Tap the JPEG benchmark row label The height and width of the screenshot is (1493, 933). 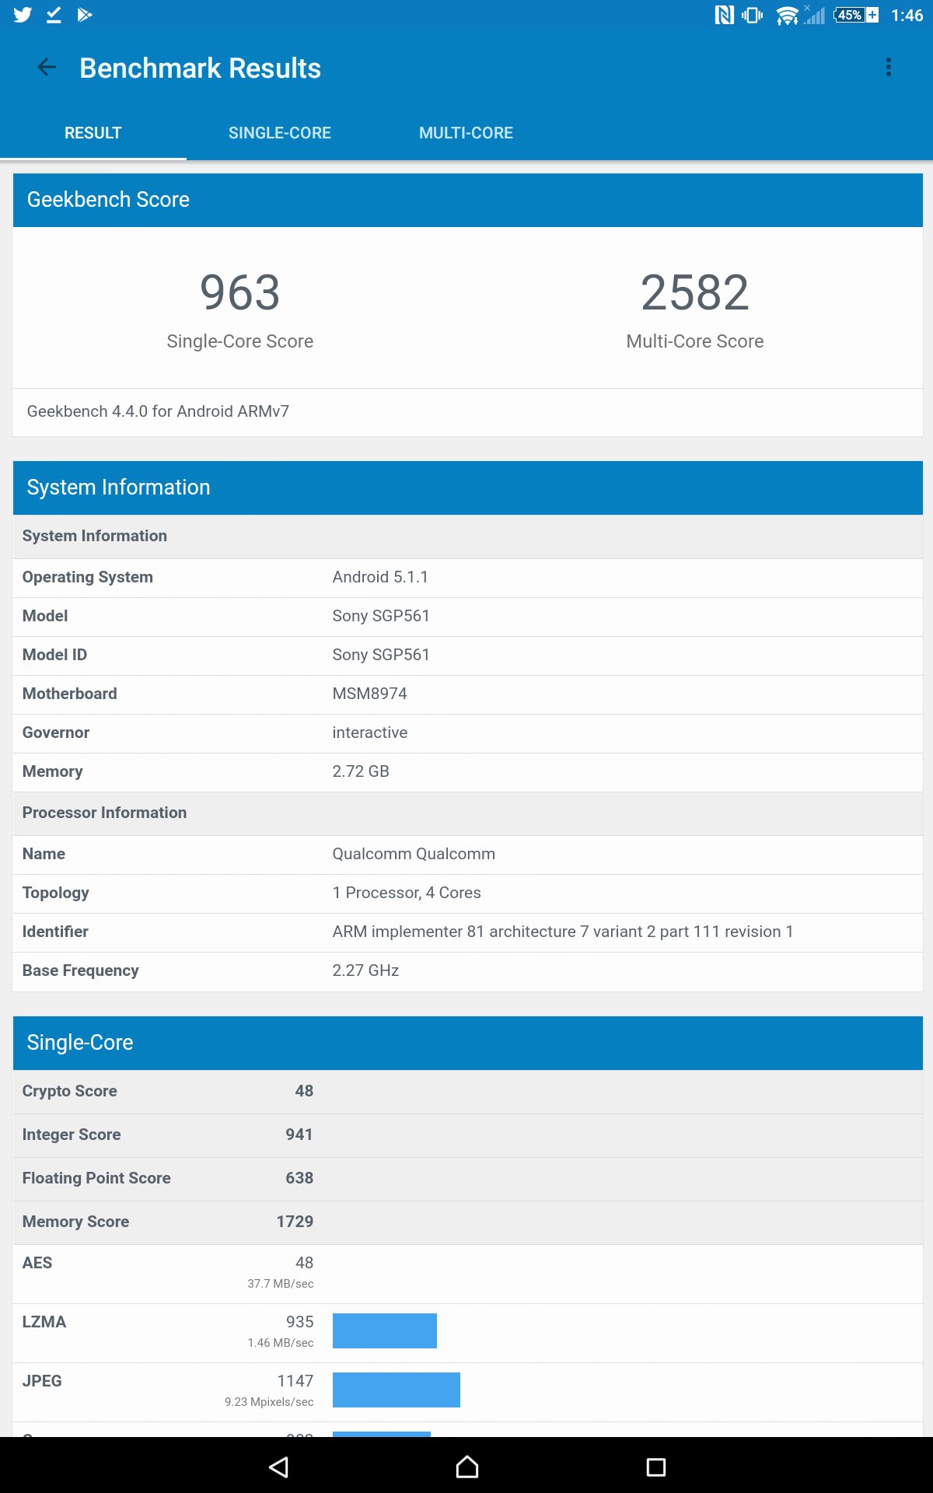(x=42, y=1381)
